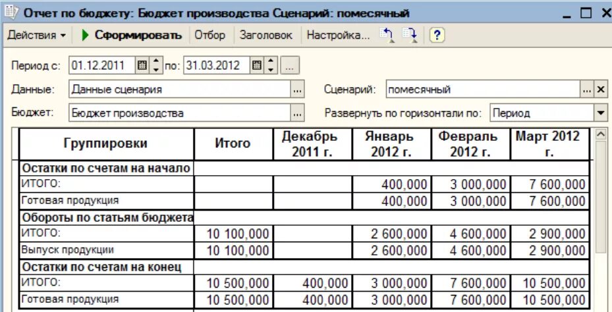Expand Развернуть по горизонтали dropdown
This screenshot has width=612, height=312.
pos(601,113)
